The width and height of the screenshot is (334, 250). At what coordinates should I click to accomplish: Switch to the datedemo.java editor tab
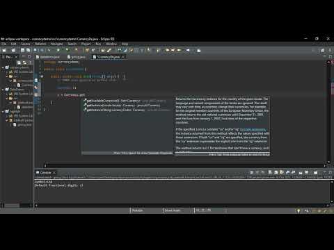pos(48,57)
